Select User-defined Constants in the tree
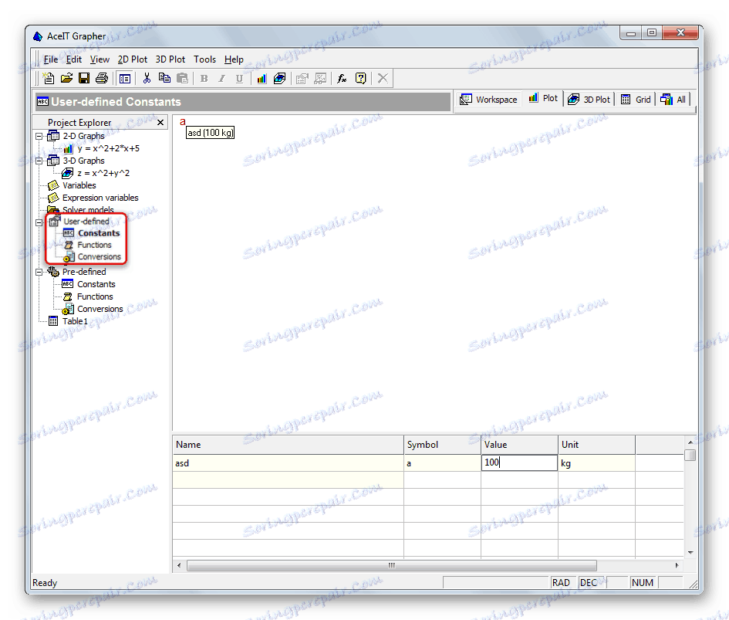 (99, 233)
